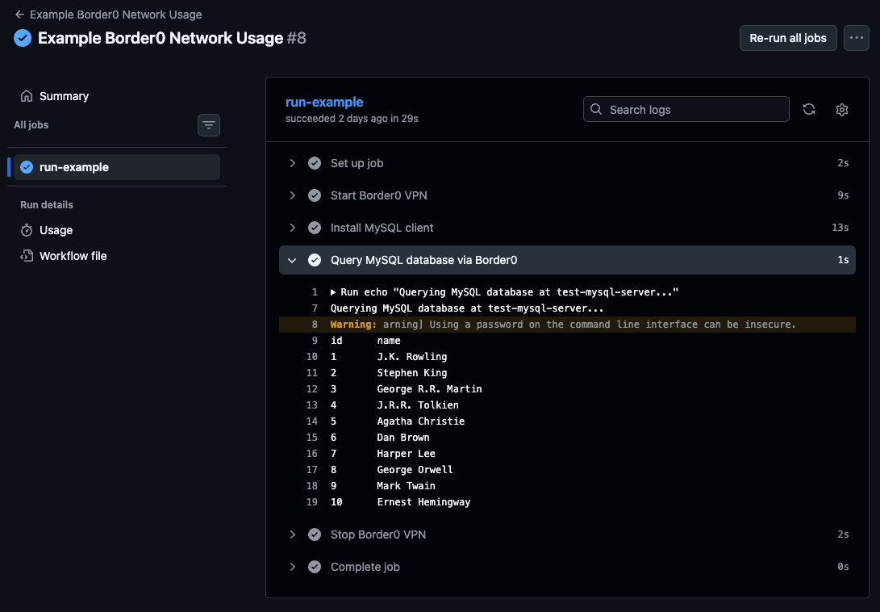Click Re-run all jobs button

(x=788, y=38)
